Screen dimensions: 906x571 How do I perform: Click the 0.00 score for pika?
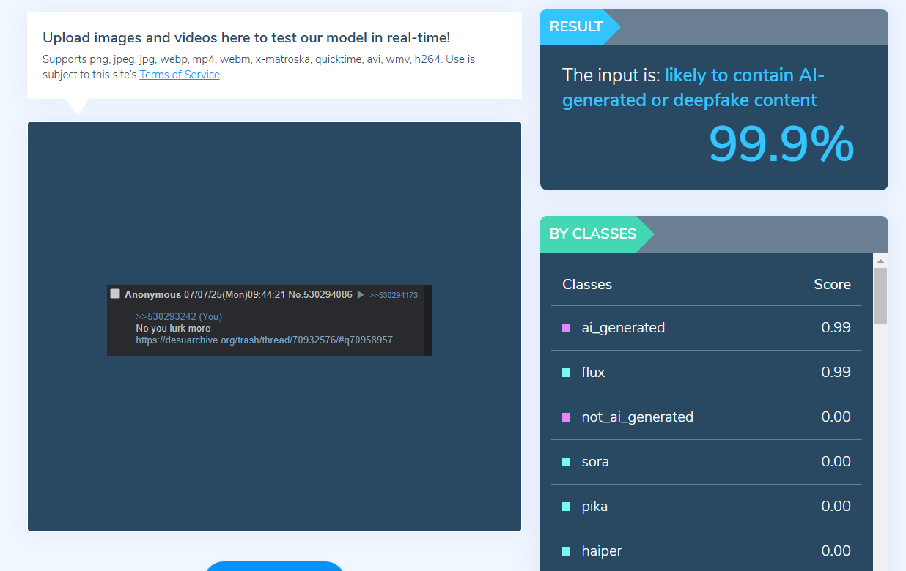pos(836,507)
